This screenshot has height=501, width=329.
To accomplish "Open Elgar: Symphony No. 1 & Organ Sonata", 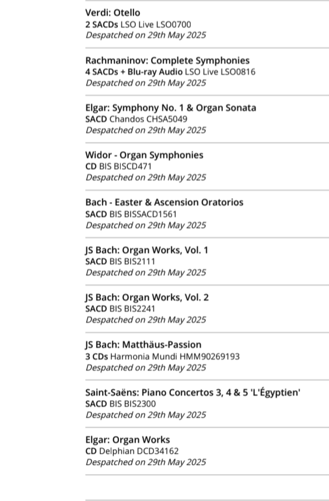I will pos(171,108).
